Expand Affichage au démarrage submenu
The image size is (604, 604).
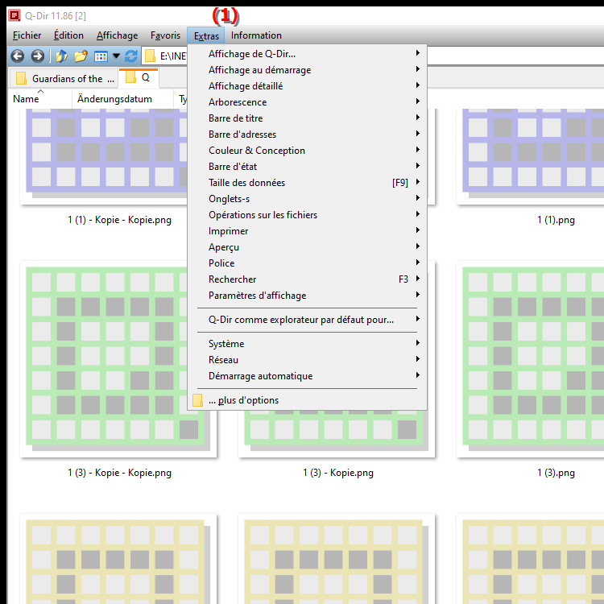pos(307,70)
